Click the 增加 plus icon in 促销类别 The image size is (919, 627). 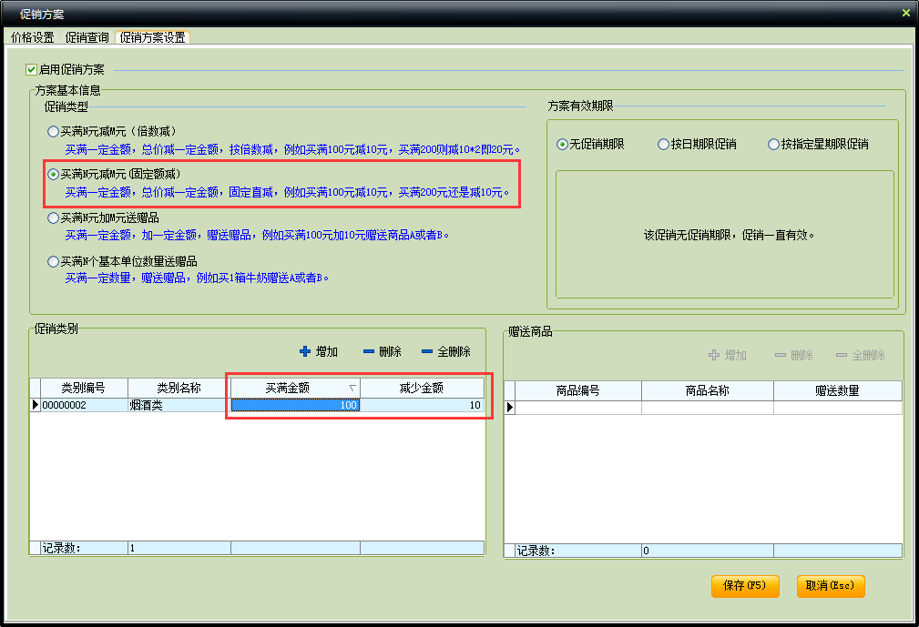click(305, 352)
